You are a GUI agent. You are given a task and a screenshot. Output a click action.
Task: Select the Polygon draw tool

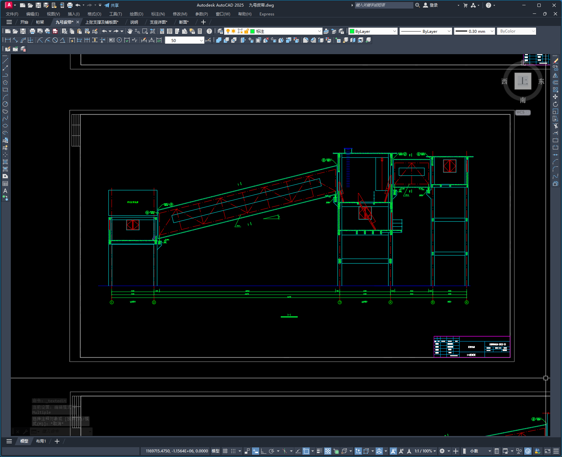(5, 82)
